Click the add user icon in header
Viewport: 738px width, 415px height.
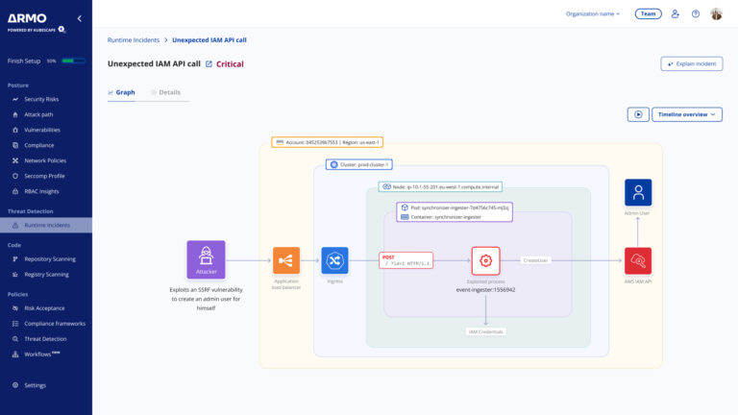tap(675, 14)
